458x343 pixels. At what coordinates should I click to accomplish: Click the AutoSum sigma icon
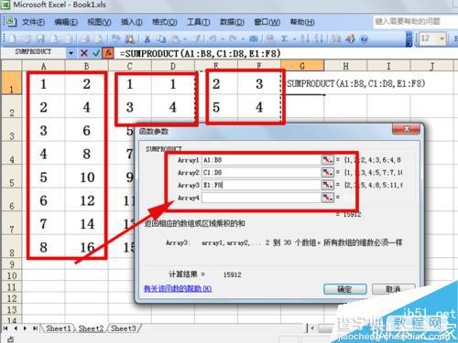(x=284, y=38)
